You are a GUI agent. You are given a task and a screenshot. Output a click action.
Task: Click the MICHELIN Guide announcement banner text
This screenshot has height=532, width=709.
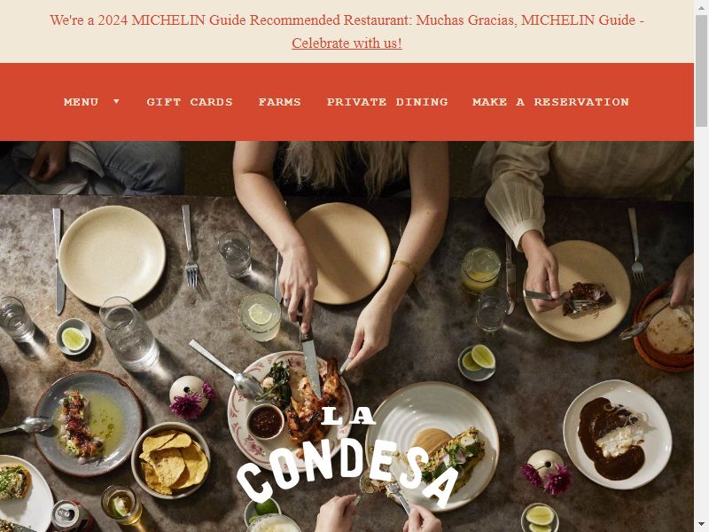347,20
